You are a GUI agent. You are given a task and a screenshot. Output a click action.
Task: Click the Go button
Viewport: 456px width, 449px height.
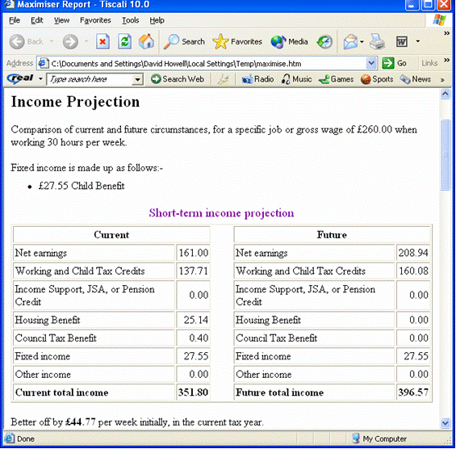click(395, 63)
